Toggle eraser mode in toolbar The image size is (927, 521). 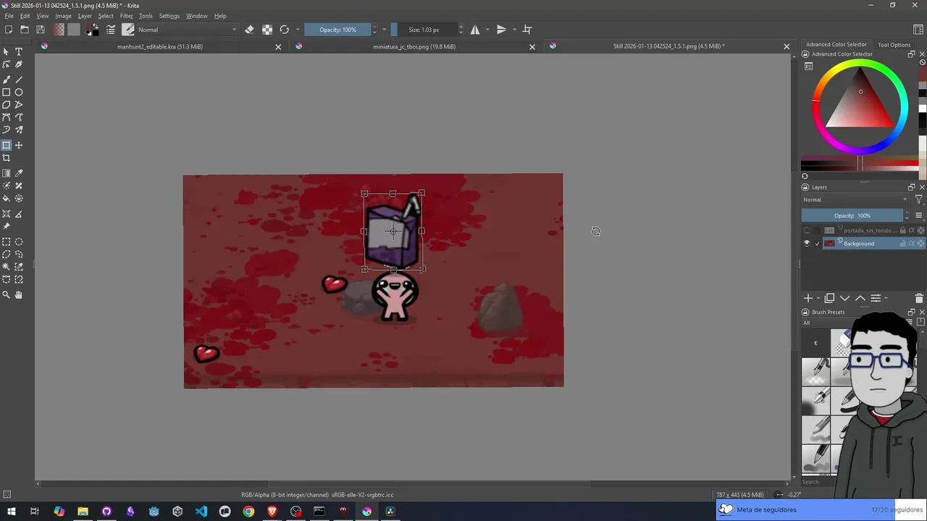tap(250, 30)
